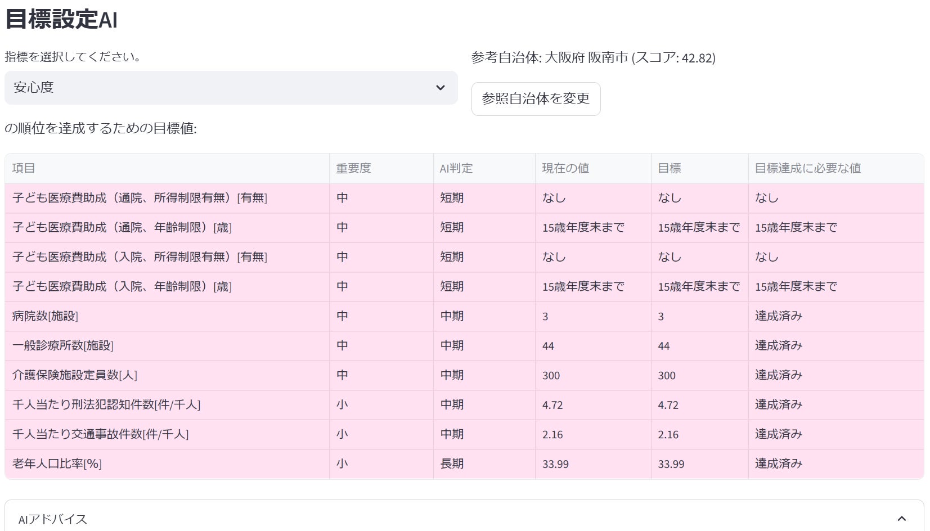Click the 項目 column header
The image size is (930, 531).
[24, 168]
